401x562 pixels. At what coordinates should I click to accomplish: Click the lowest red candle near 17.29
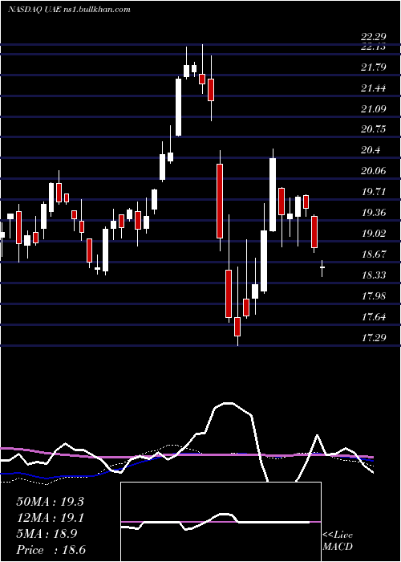click(x=237, y=327)
